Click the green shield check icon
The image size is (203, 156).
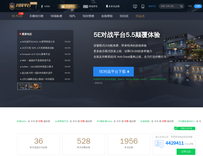(176, 128)
